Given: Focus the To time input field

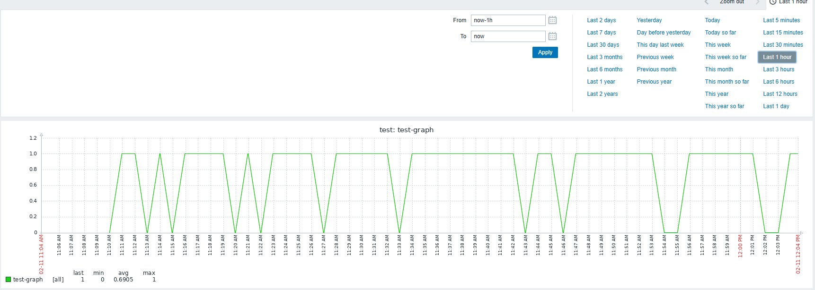Looking at the screenshot, I should (x=508, y=36).
